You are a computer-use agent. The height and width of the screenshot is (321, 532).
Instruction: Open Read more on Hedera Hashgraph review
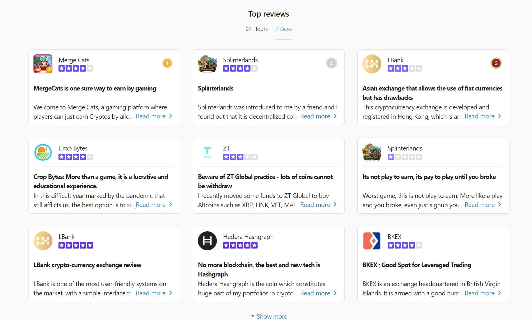point(318,293)
